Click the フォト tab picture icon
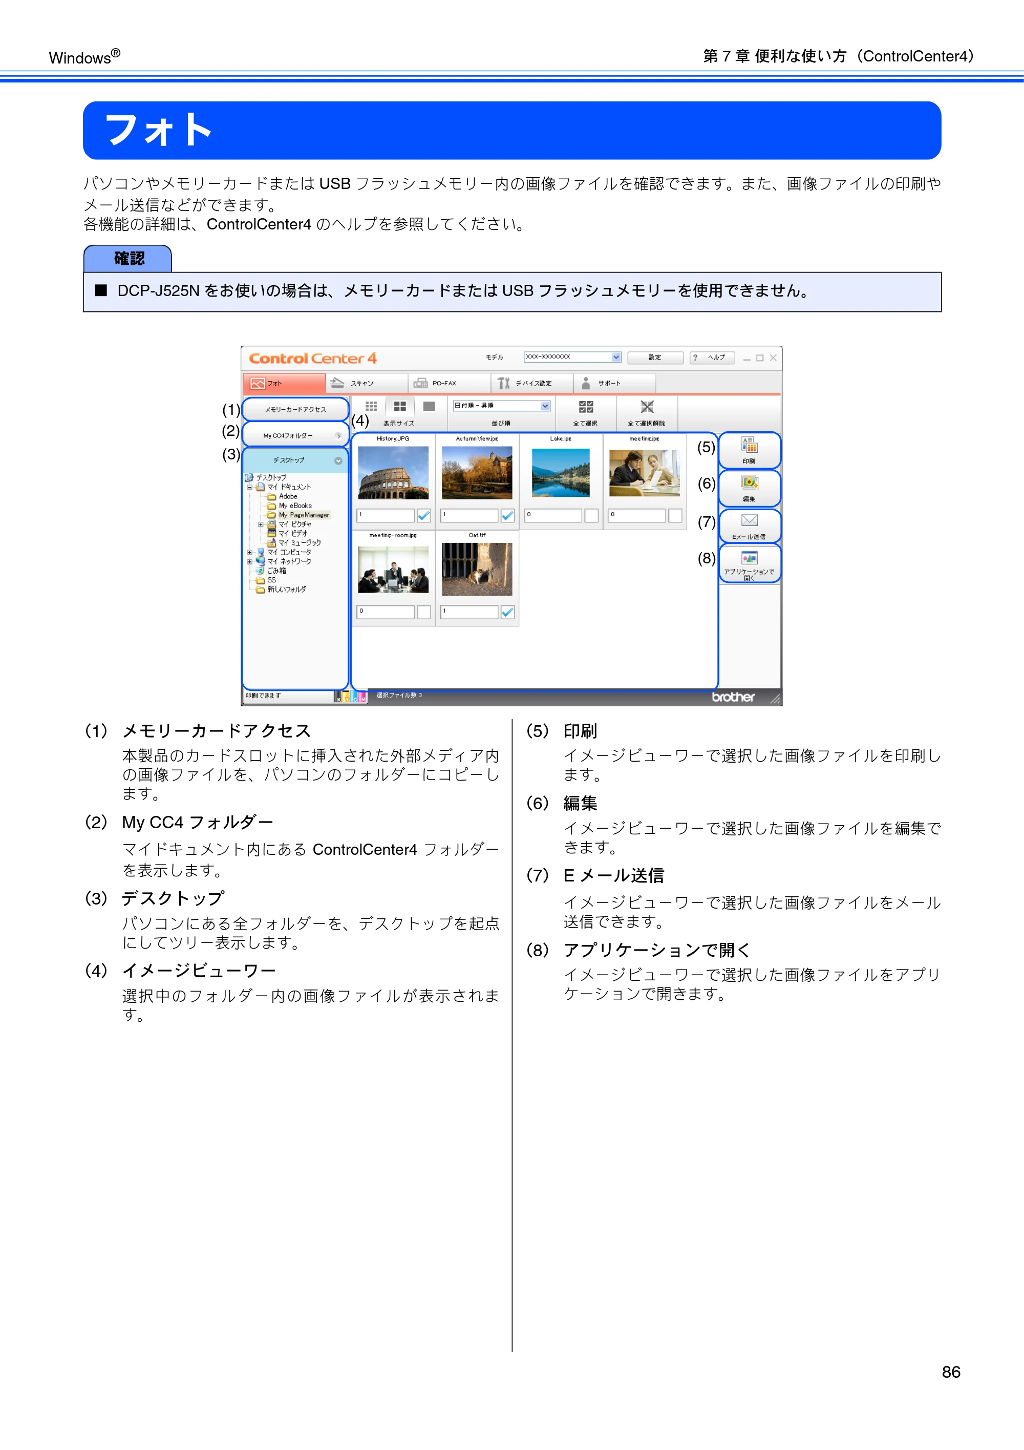This screenshot has height=1450, width=1024. click(x=258, y=383)
